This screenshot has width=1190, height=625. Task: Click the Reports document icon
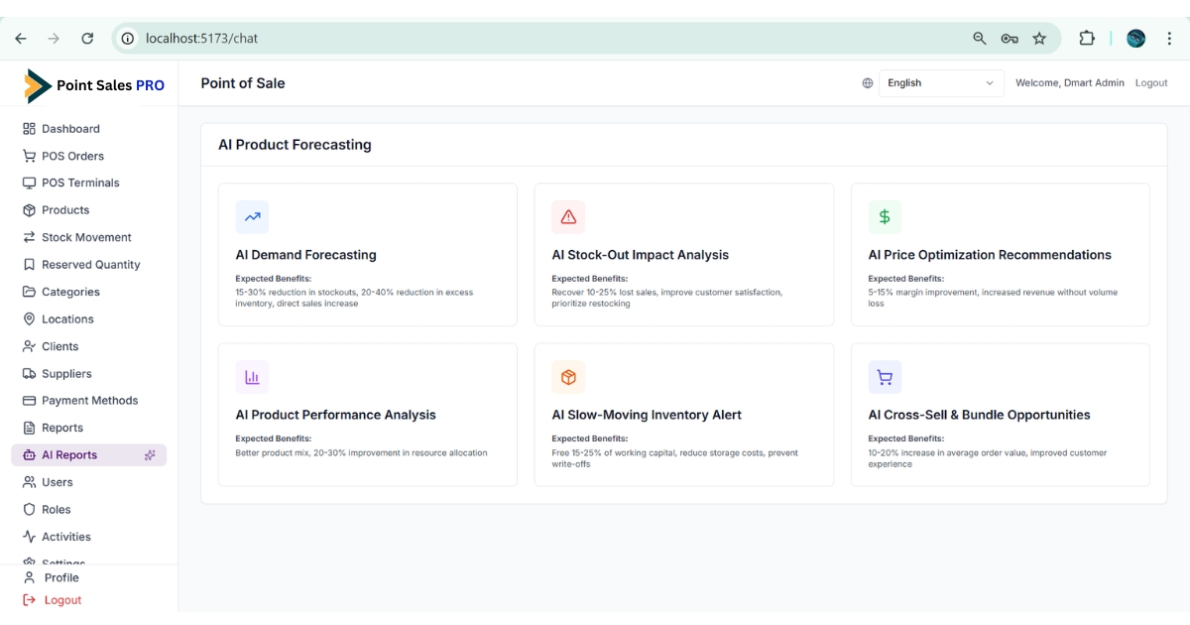[x=29, y=428]
